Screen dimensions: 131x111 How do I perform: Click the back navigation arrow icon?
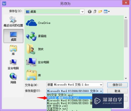(x=90, y=12)
